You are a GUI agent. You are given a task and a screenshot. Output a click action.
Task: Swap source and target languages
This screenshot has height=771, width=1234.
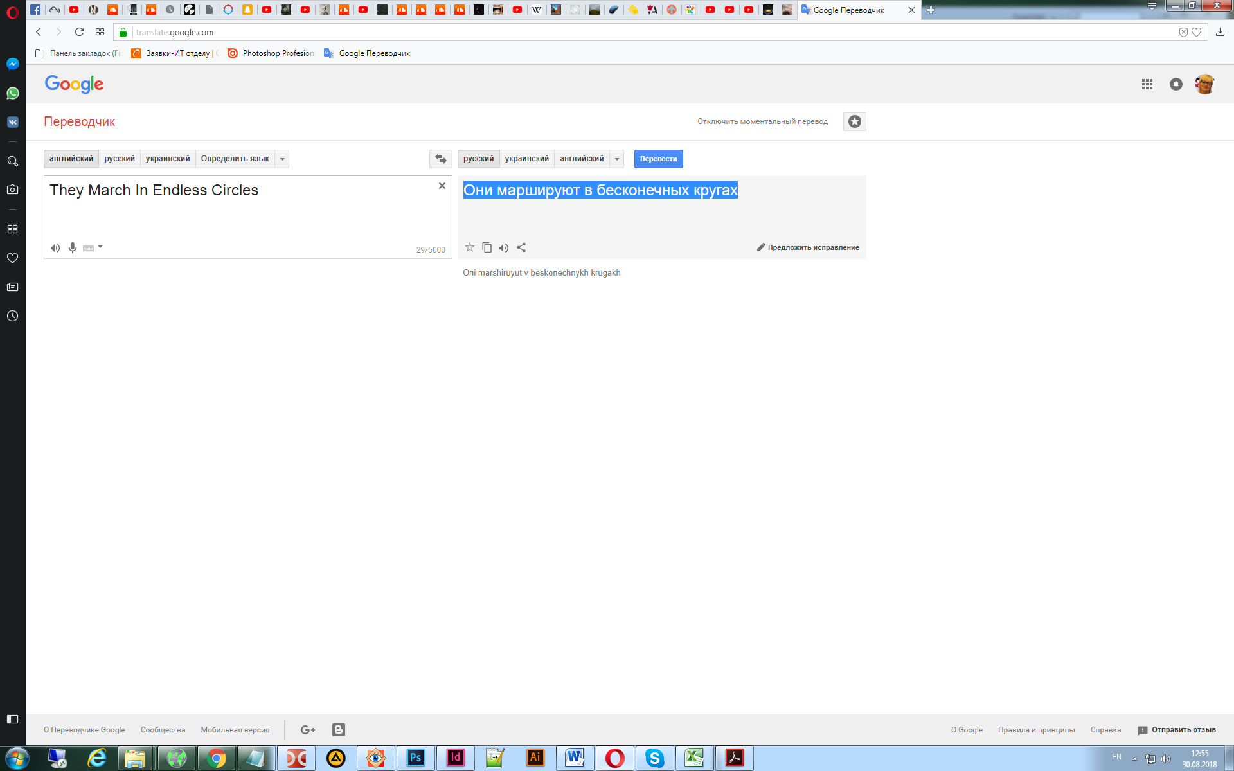440,159
